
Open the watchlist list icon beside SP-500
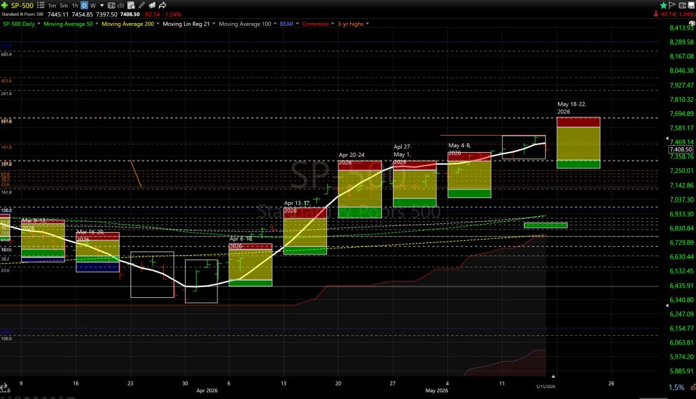tap(40, 5)
